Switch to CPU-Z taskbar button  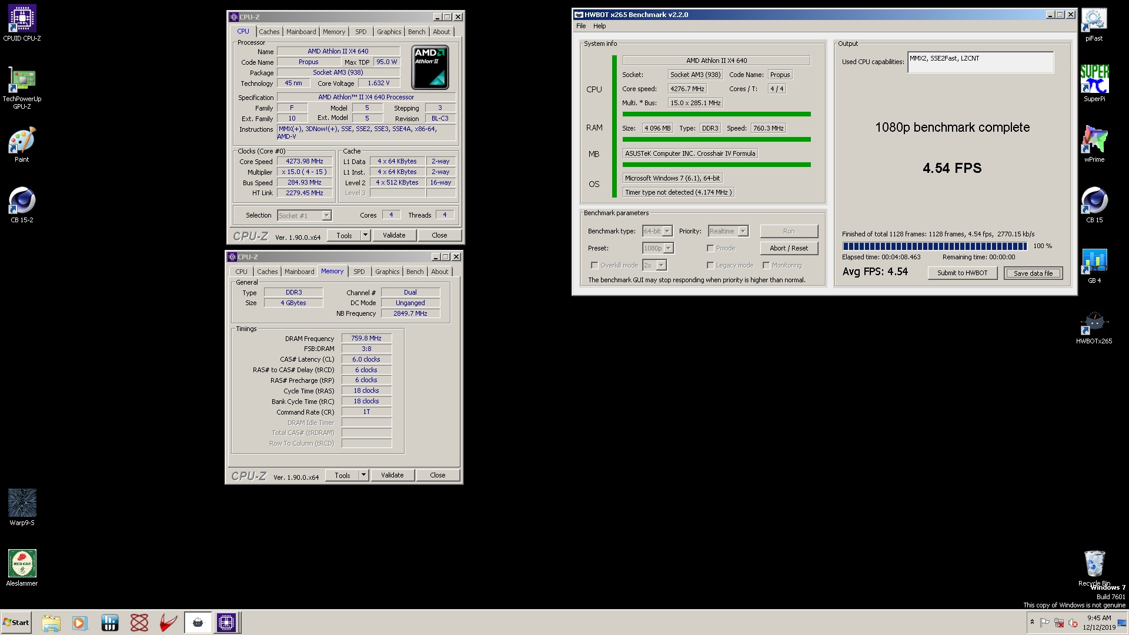click(226, 623)
